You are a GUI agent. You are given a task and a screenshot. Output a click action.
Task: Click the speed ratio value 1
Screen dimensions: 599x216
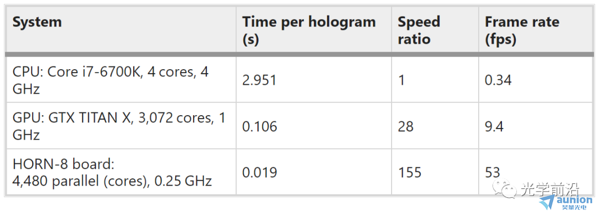click(x=402, y=80)
